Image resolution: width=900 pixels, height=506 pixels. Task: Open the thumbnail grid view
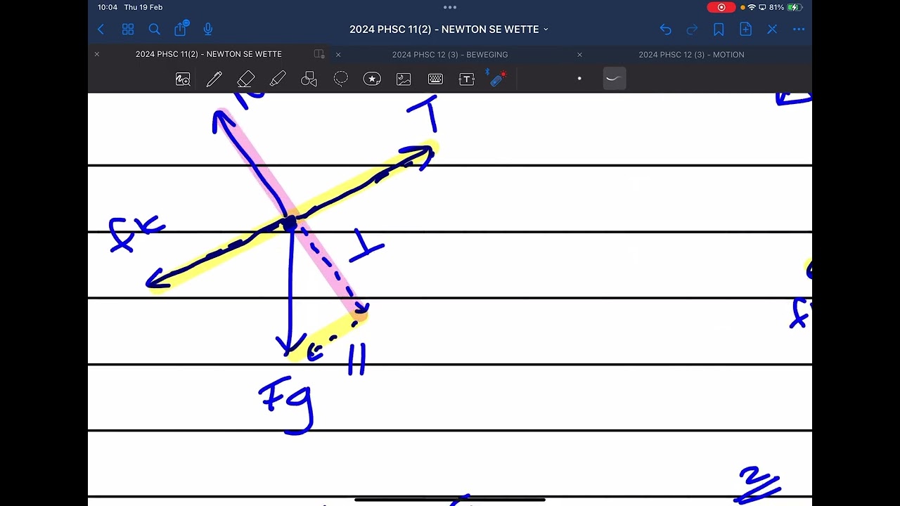[x=128, y=30]
